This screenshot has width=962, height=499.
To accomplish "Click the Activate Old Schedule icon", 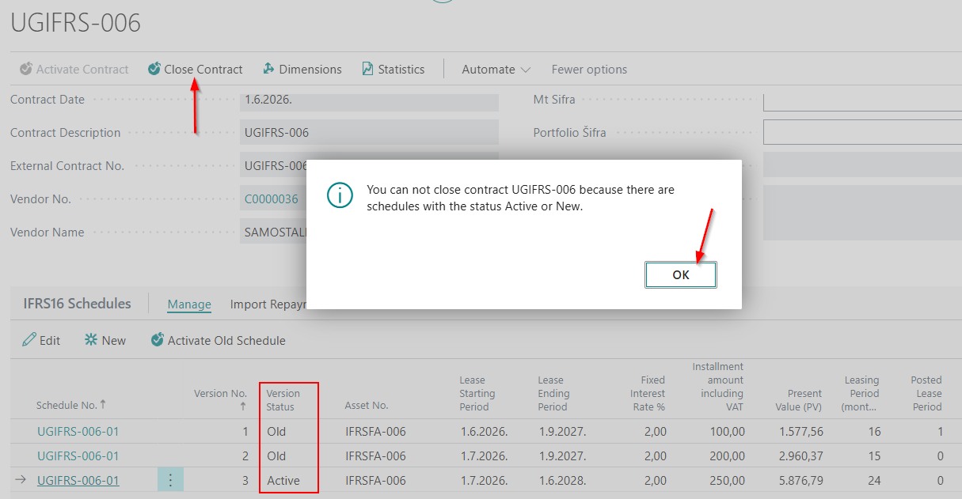I will [158, 340].
